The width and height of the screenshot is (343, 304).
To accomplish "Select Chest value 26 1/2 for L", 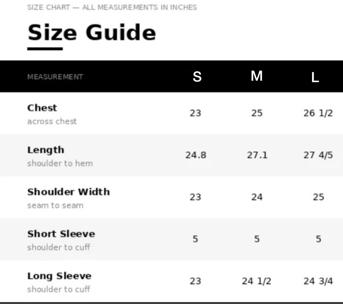I will click(x=318, y=113).
